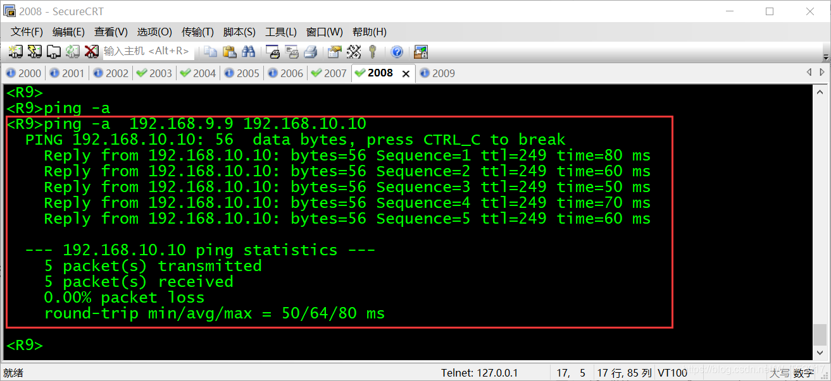Close the active 2008 tab

tap(406, 74)
